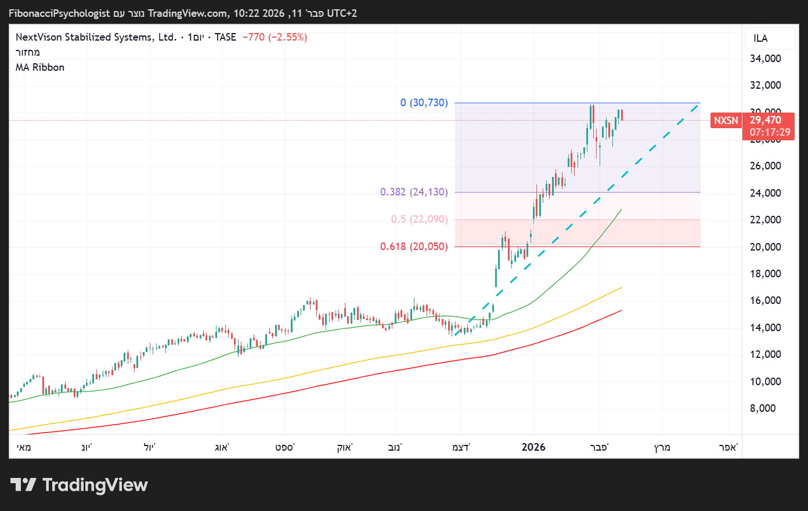
Task: Select the אפר' month label on the time axis
Action: (x=728, y=447)
